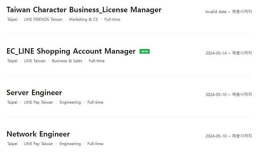Click LINE Pay Taiwan under Network Engineer

[38, 144]
